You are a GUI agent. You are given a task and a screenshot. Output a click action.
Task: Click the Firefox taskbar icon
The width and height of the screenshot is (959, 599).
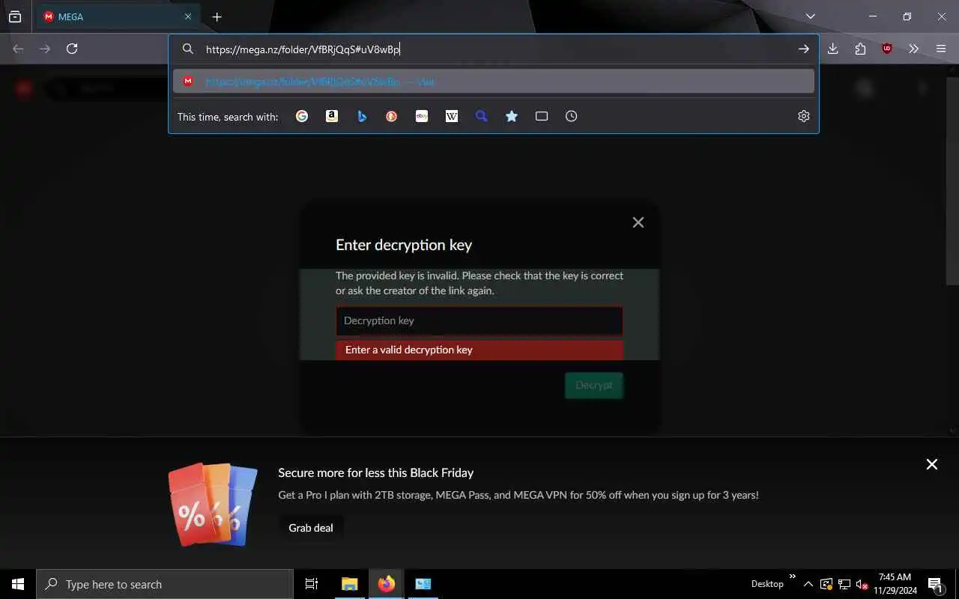coord(387,584)
